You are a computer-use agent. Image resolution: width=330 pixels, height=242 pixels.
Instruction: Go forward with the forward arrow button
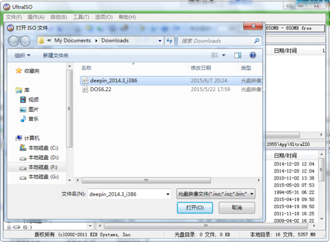tap(25, 41)
